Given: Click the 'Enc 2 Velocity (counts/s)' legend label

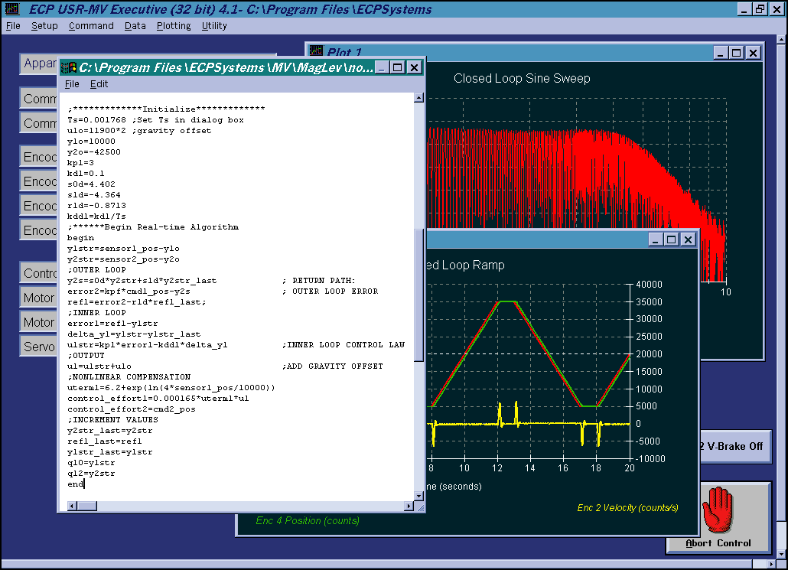Looking at the screenshot, I should coord(627,508).
